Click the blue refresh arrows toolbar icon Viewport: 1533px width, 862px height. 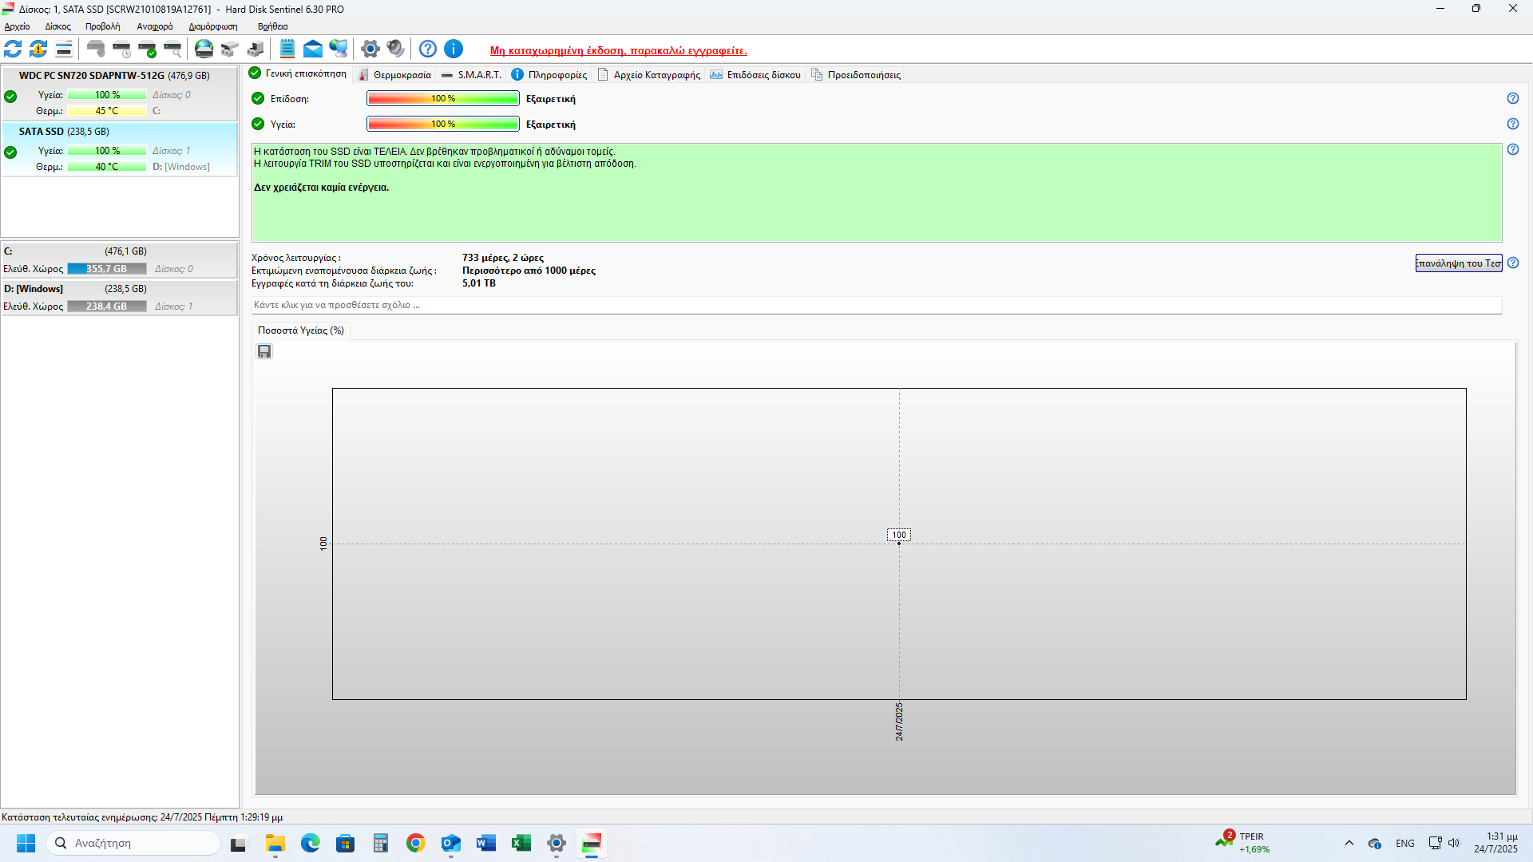click(13, 49)
